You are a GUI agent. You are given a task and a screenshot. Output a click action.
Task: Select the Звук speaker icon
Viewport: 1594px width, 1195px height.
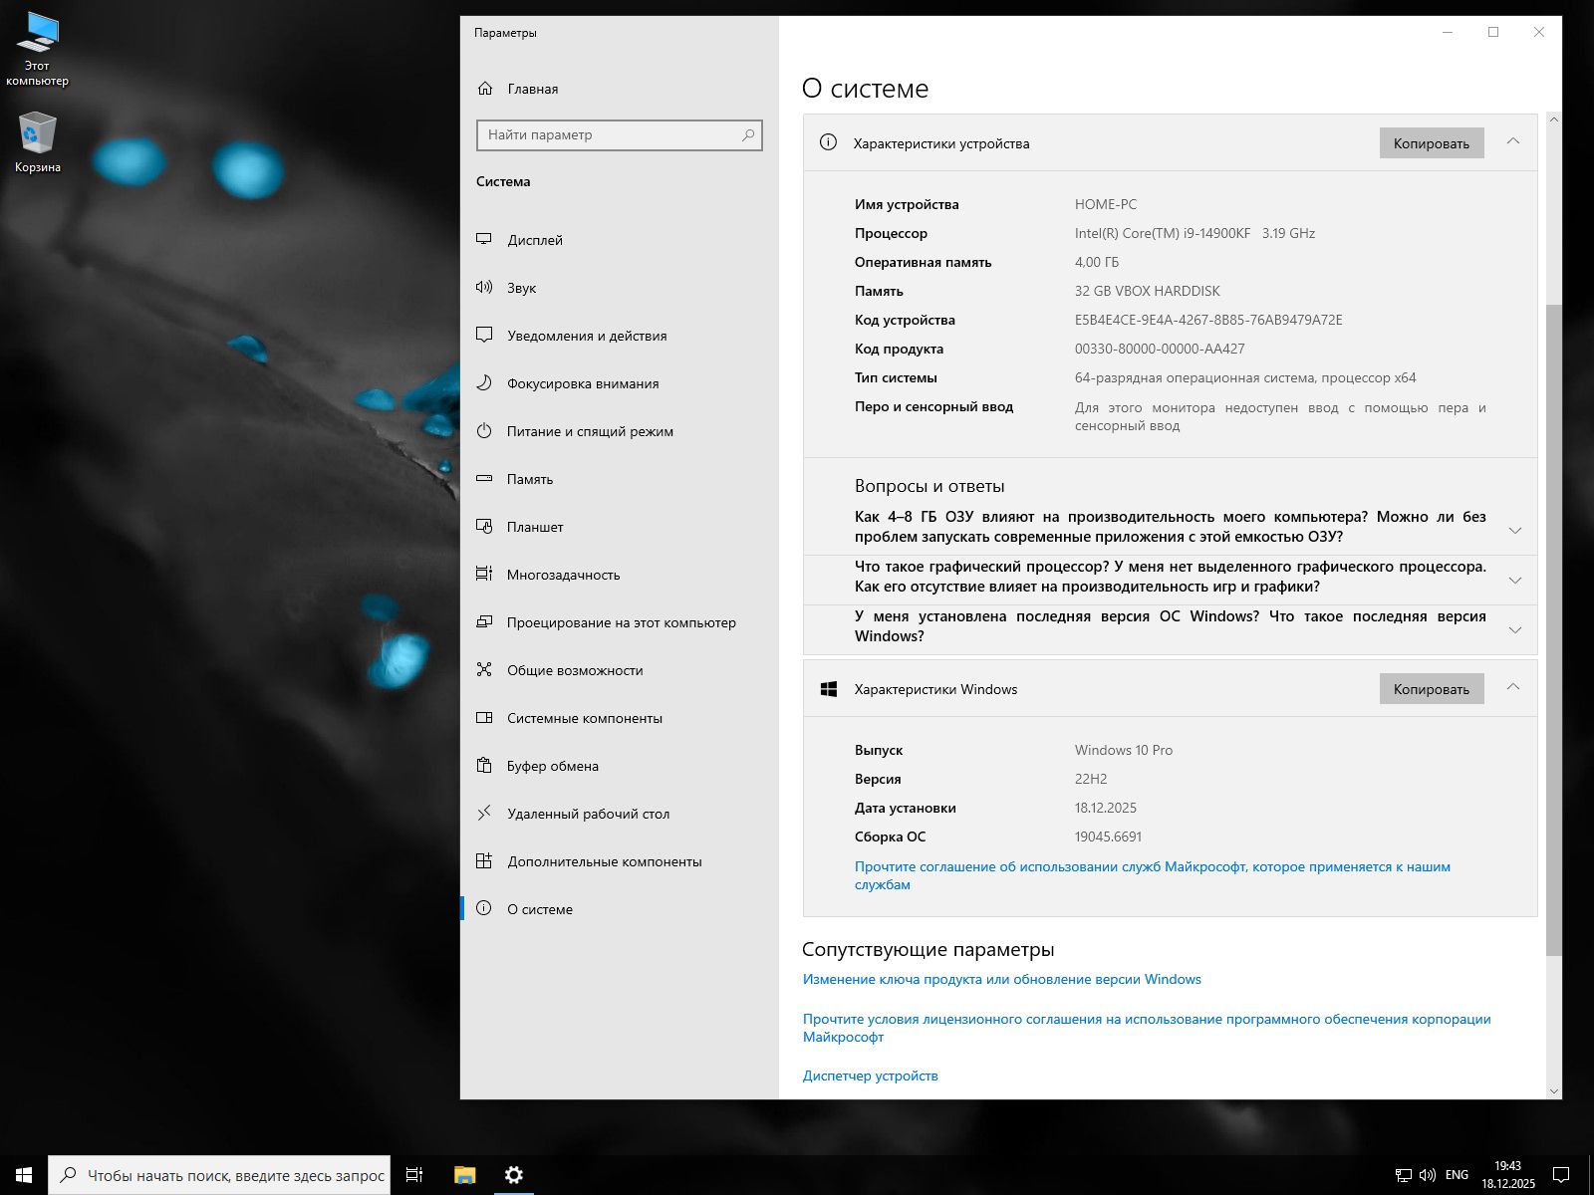pyautogui.click(x=485, y=288)
